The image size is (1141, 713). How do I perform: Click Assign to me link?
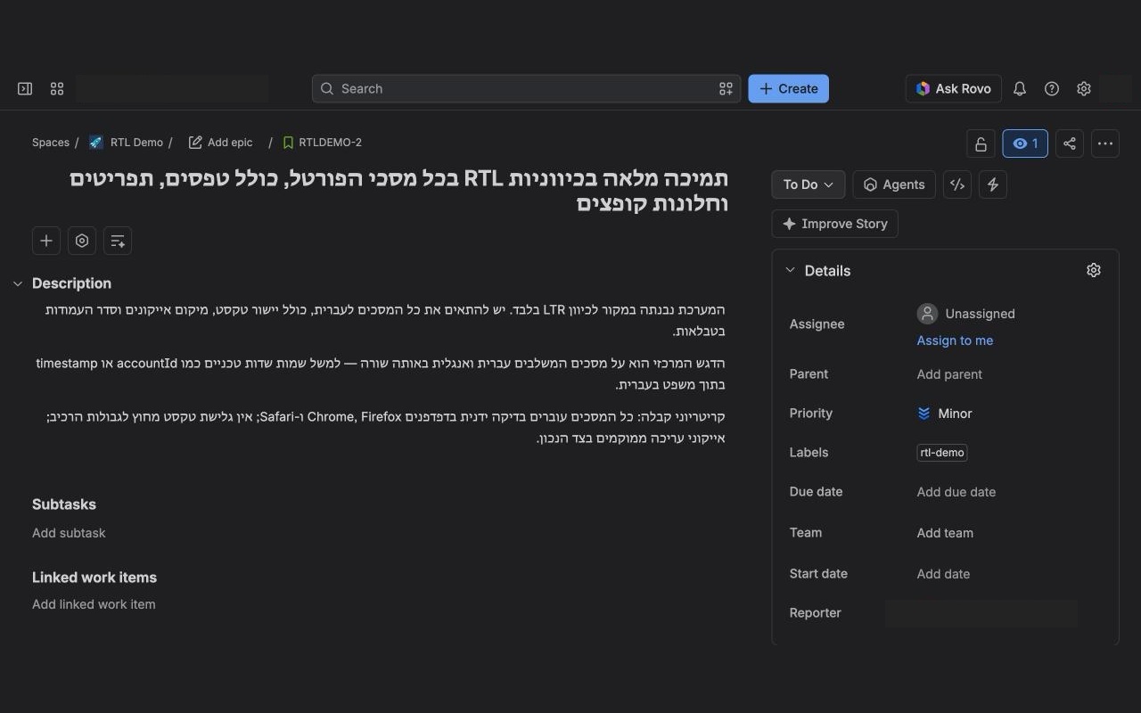coord(955,340)
